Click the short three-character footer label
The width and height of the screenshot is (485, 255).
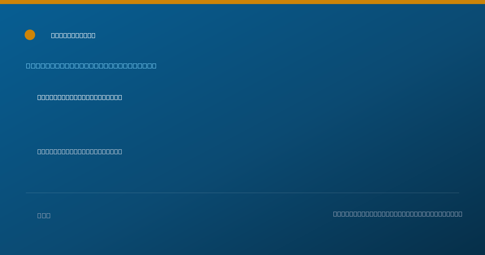tap(44, 216)
